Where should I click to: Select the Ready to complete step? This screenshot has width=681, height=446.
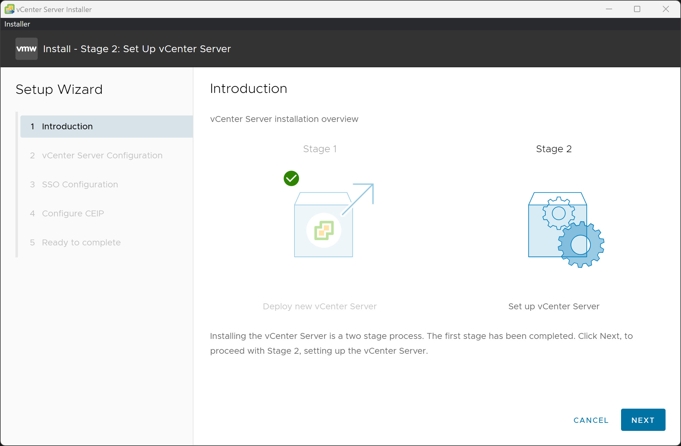pyautogui.click(x=81, y=242)
